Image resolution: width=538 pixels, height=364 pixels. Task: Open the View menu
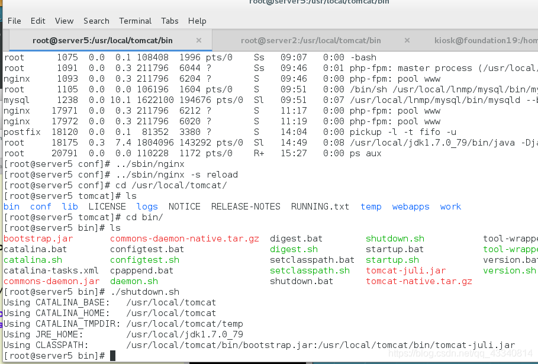pyautogui.click(x=64, y=21)
